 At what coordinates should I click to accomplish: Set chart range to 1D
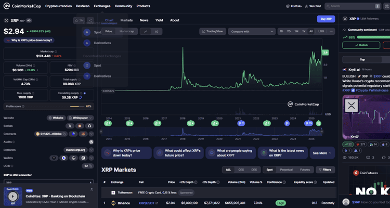click(281, 31)
